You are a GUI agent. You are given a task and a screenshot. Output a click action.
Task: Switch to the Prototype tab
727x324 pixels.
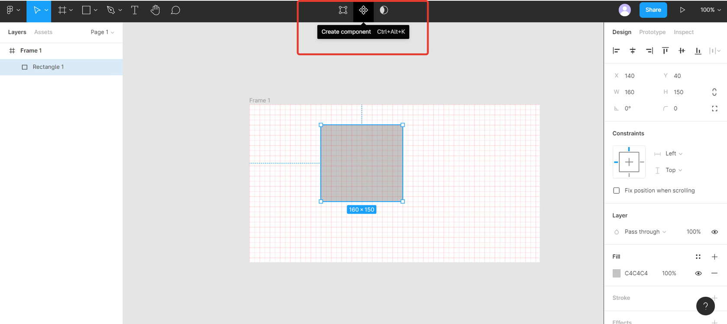(652, 32)
